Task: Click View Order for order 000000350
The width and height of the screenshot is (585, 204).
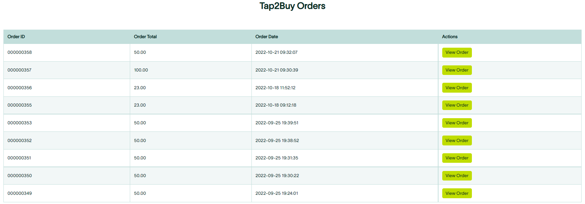Action: pos(457,175)
